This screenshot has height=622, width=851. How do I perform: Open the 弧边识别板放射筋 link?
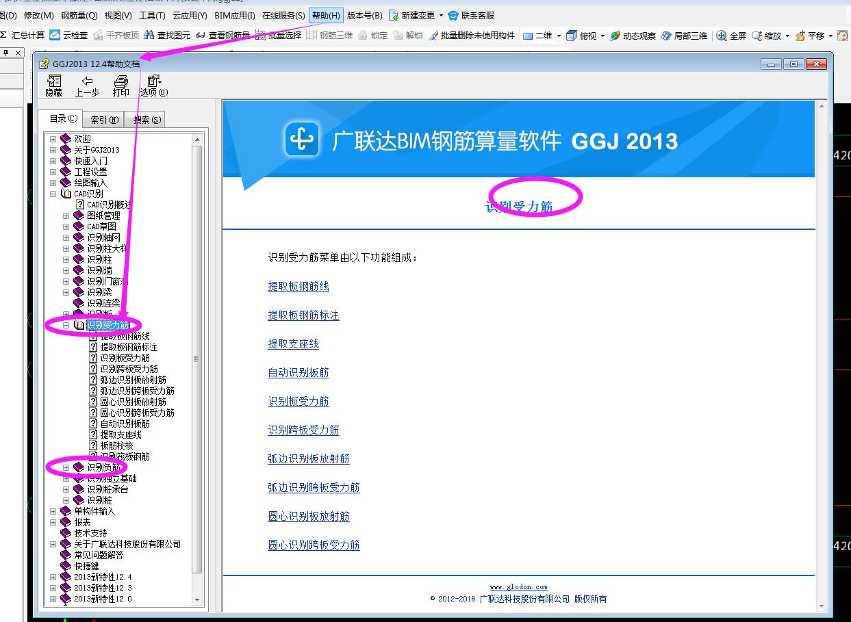point(309,459)
